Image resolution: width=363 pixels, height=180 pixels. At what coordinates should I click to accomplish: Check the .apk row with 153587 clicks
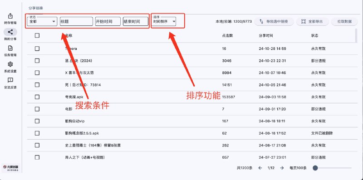coord(37,97)
